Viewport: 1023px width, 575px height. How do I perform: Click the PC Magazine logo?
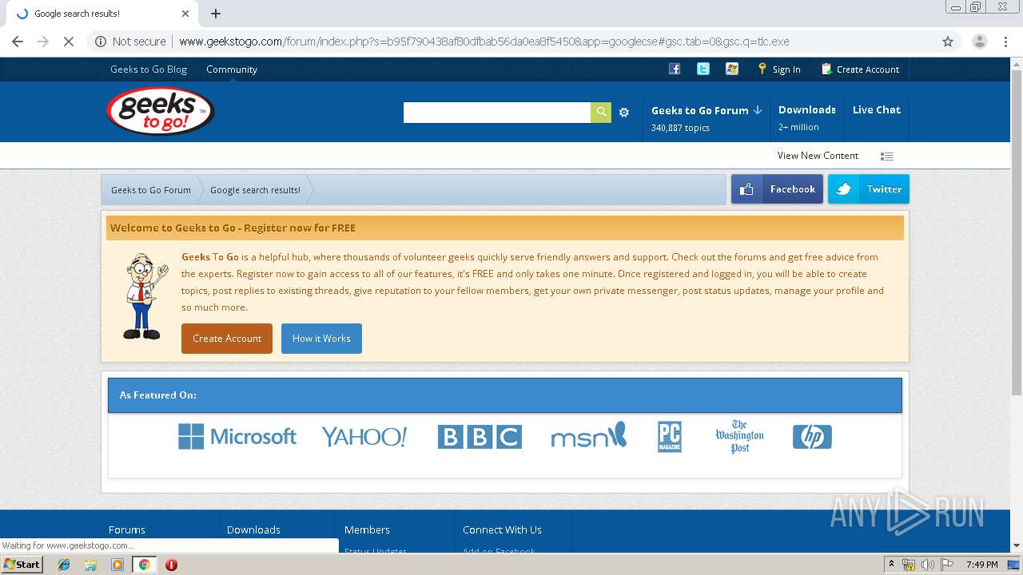(x=670, y=437)
